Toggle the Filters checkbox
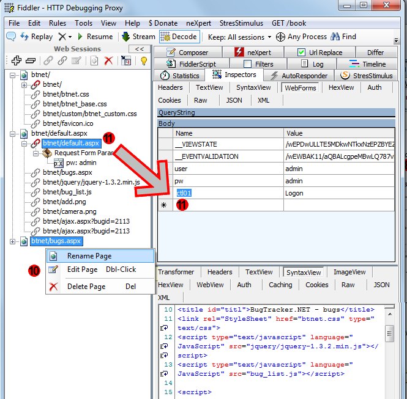This screenshot has height=399, width=407. tap(248, 64)
